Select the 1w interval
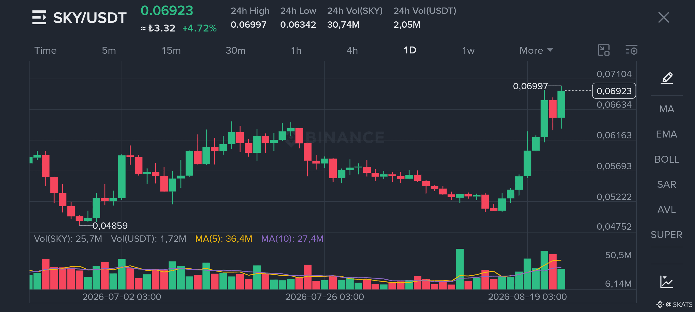The image size is (695, 312). point(468,50)
